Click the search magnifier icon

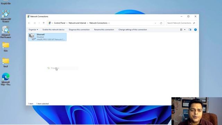[x=194, y=23]
